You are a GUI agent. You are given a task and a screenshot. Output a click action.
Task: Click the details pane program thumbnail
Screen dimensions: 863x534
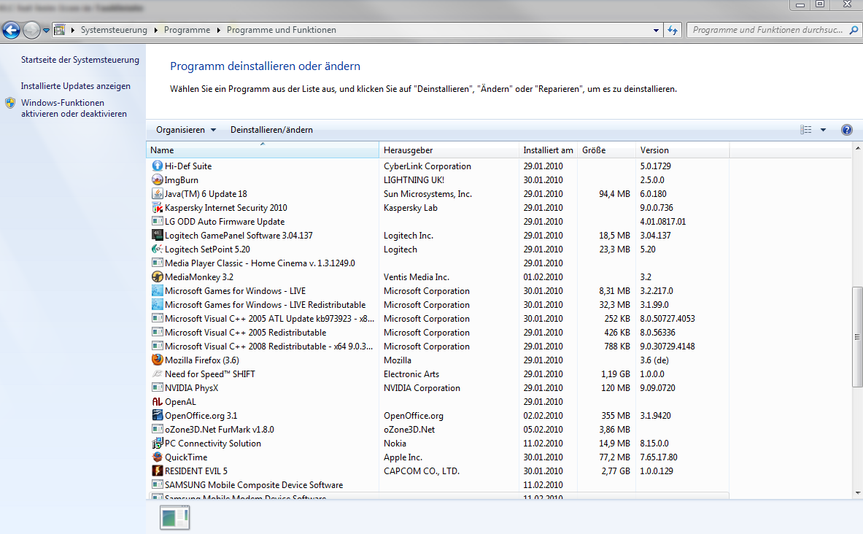pyautogui.click(x=174, y=517)
